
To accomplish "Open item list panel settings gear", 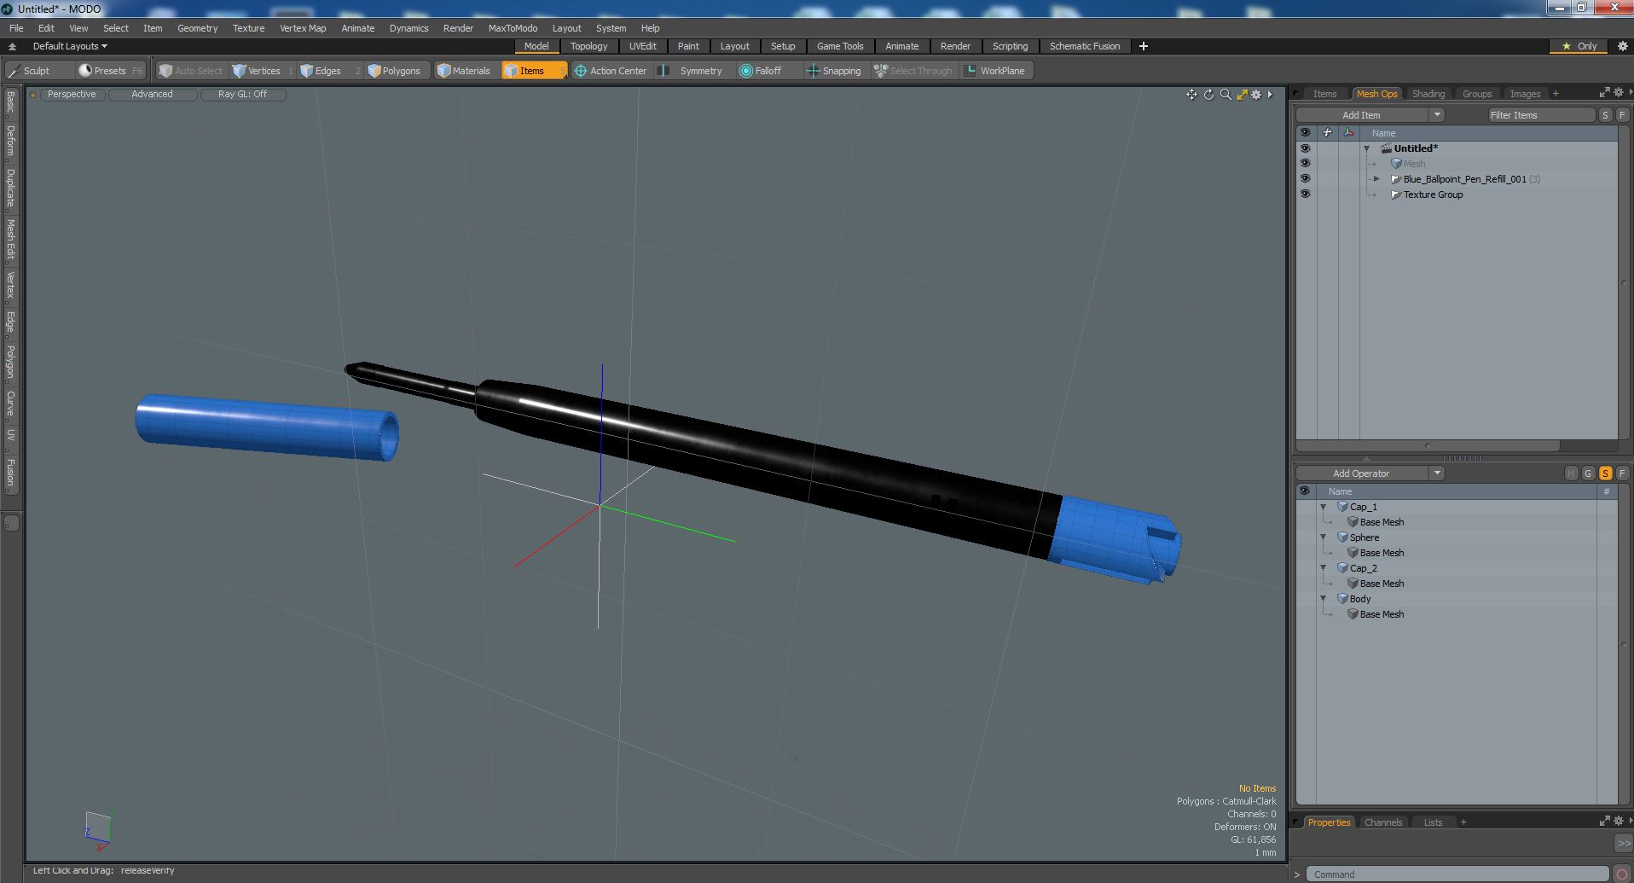I will click(1618, 93).
